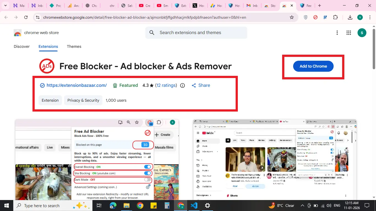Bookmark this page using the star icon

pos(291,17)
